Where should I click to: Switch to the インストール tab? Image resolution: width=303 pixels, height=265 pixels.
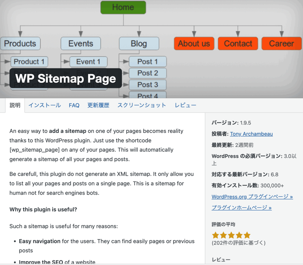(x=45, y=105)
